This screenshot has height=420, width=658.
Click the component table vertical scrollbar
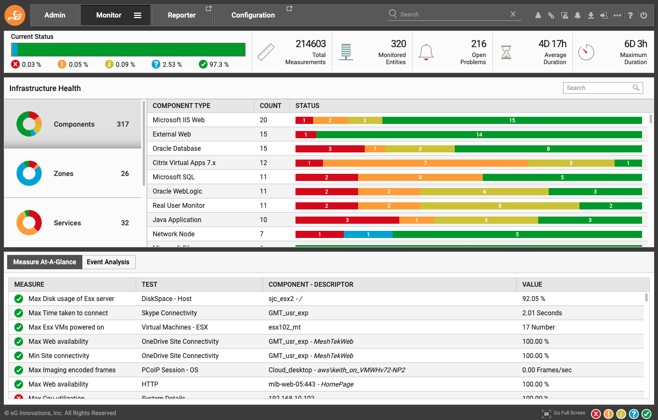[651, 118]
